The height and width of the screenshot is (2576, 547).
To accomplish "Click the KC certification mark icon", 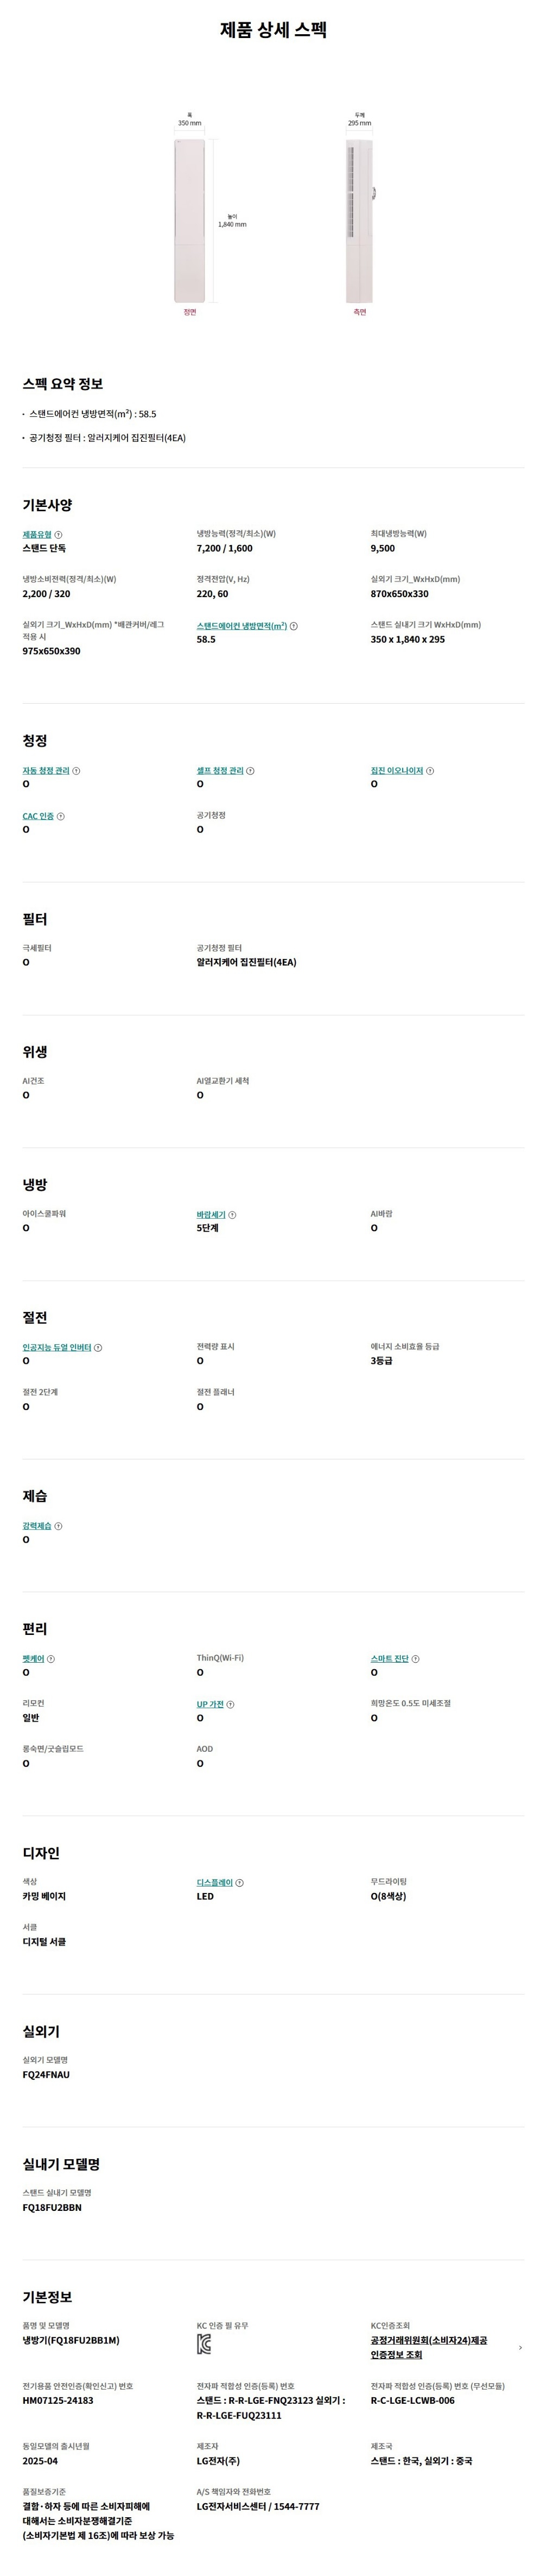I will [x=203, y=2345].
